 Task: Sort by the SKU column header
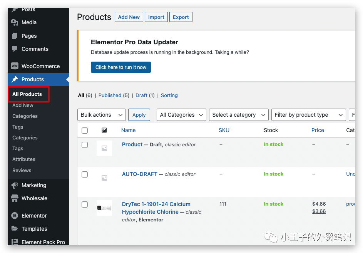point(224,130)
